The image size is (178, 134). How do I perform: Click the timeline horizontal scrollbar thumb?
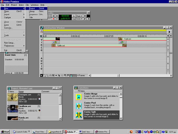coord(118,75)
